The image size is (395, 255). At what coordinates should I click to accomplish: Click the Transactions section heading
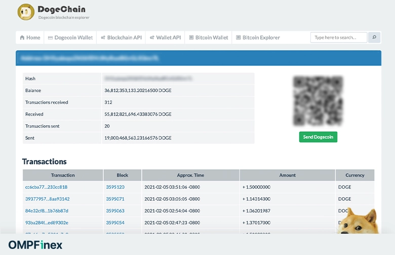pos(45,162)
